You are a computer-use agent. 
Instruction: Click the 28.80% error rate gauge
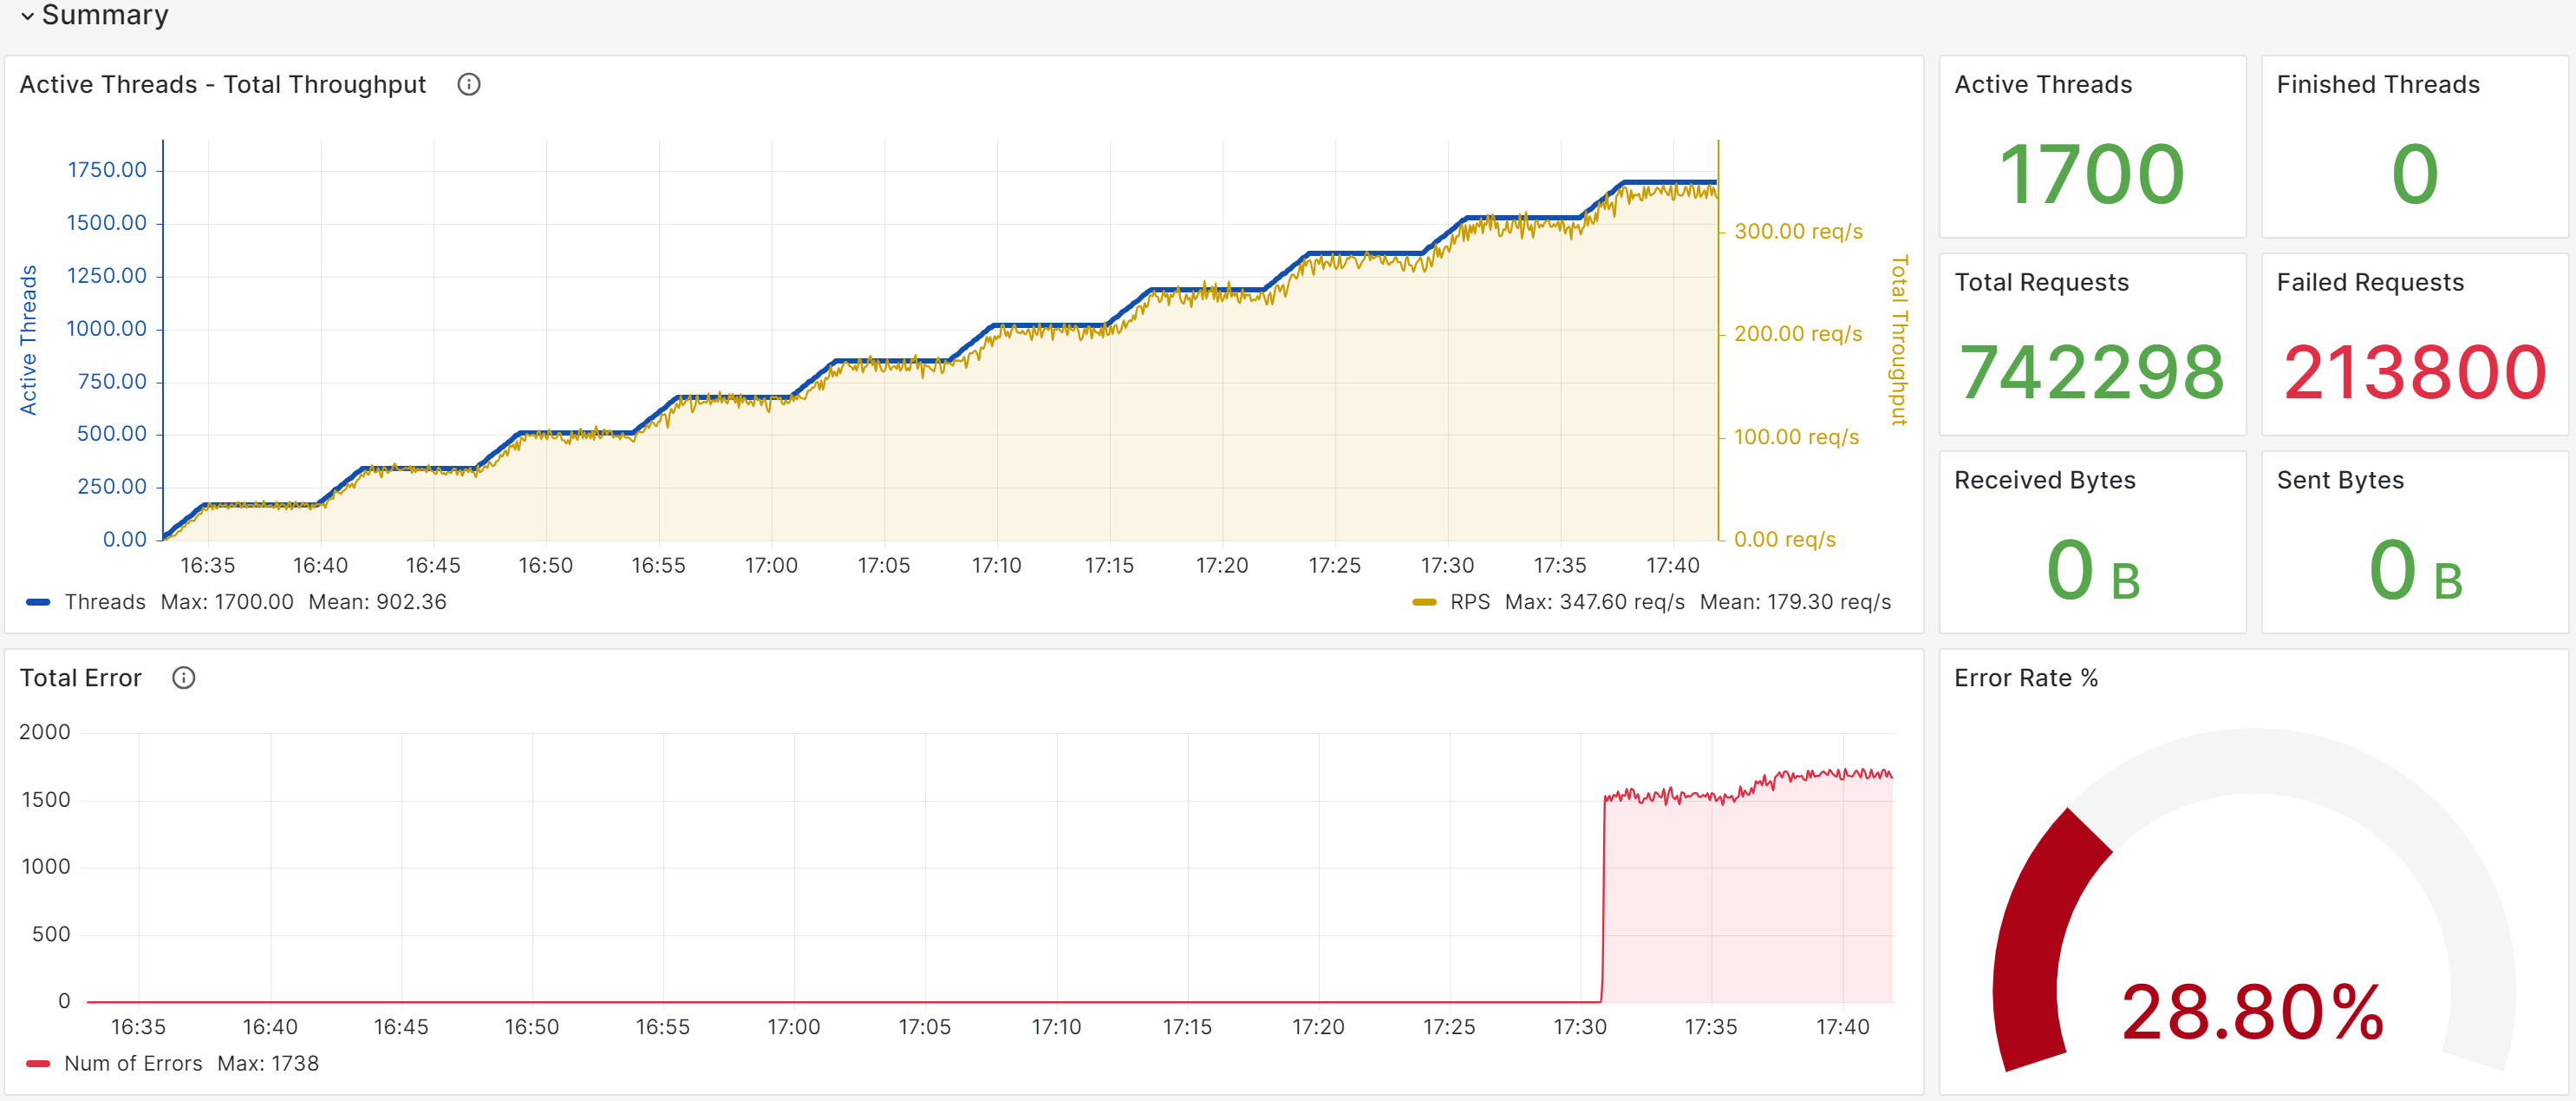[2252, 1011]
